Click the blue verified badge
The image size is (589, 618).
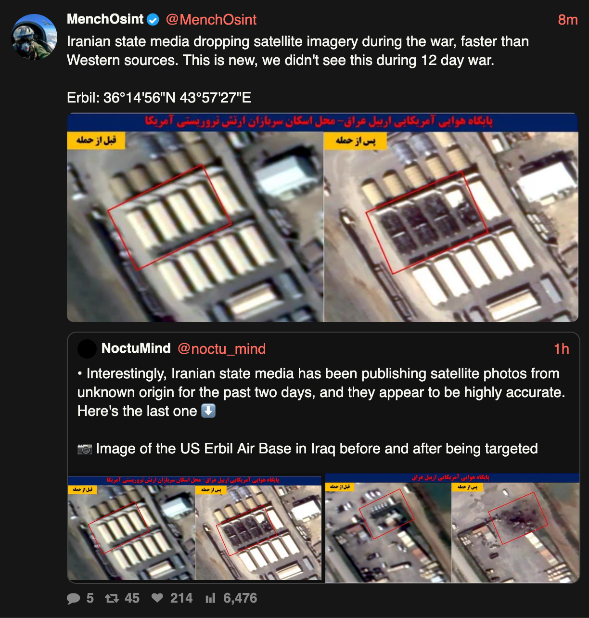(153, 20)
